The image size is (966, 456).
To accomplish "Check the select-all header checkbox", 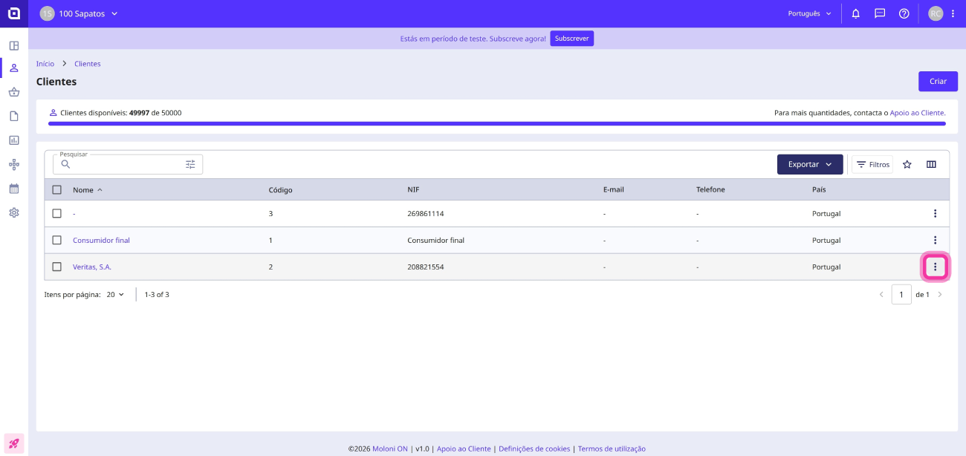I will (x=57, y=189).
